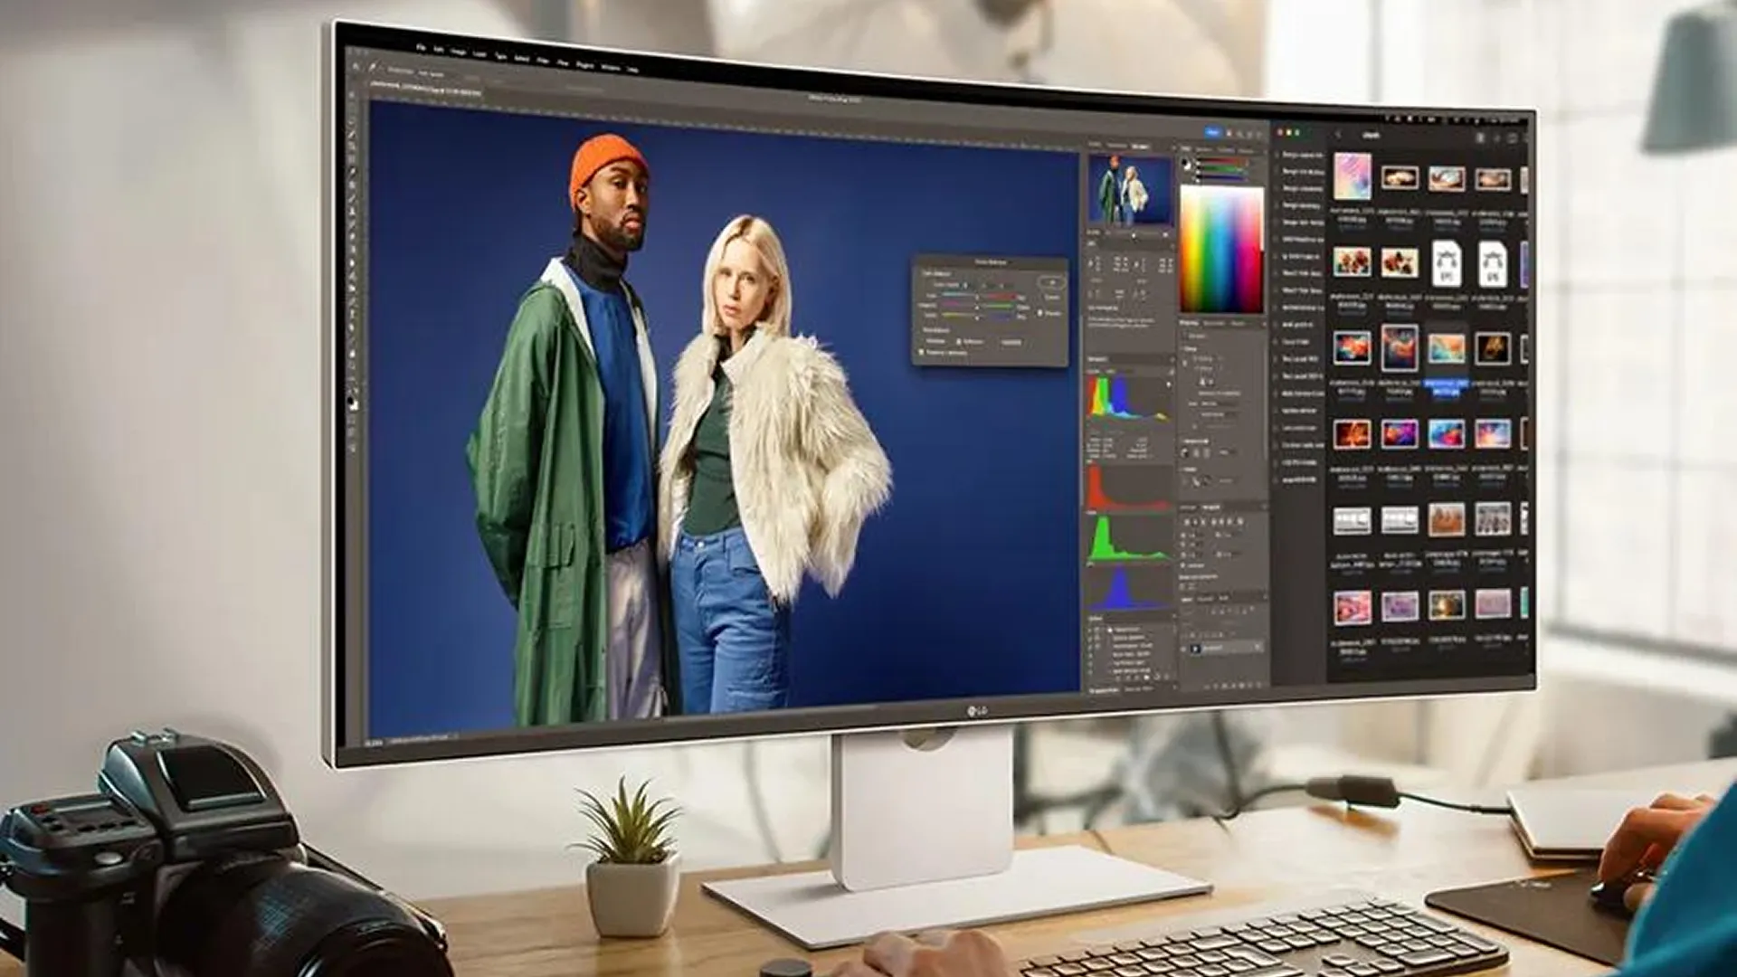
Task: Open Photoshop's Help menu
Action: click(x=633, y=70)
